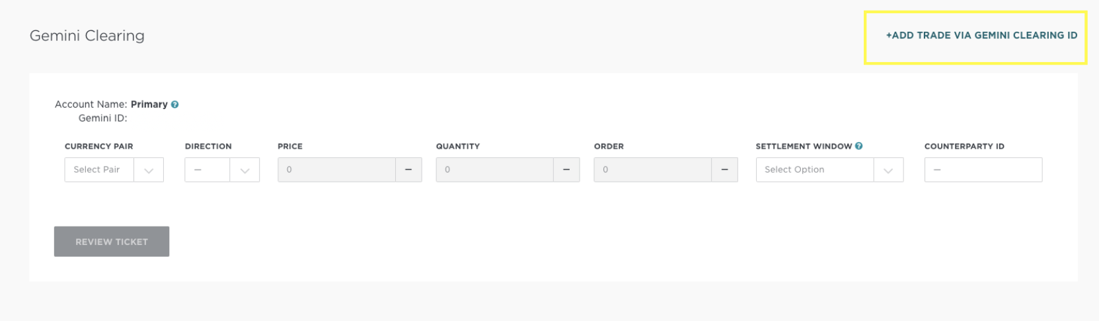1101x321 pixels.
Task: Click the Direction selection box
Action: coord(222,170)
